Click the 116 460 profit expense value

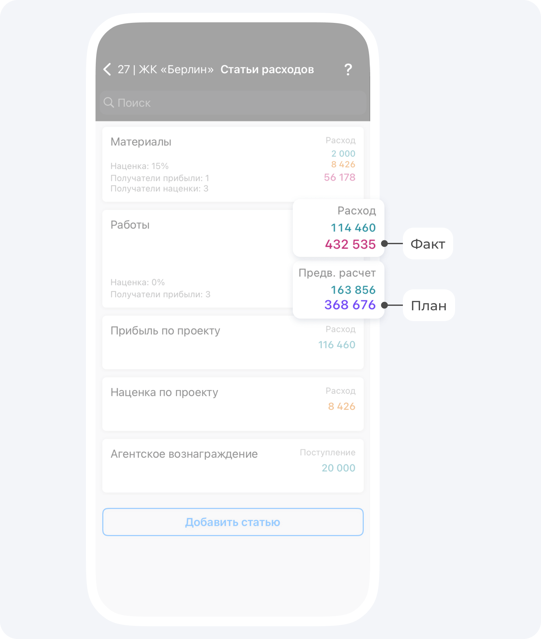pos(337,345)
